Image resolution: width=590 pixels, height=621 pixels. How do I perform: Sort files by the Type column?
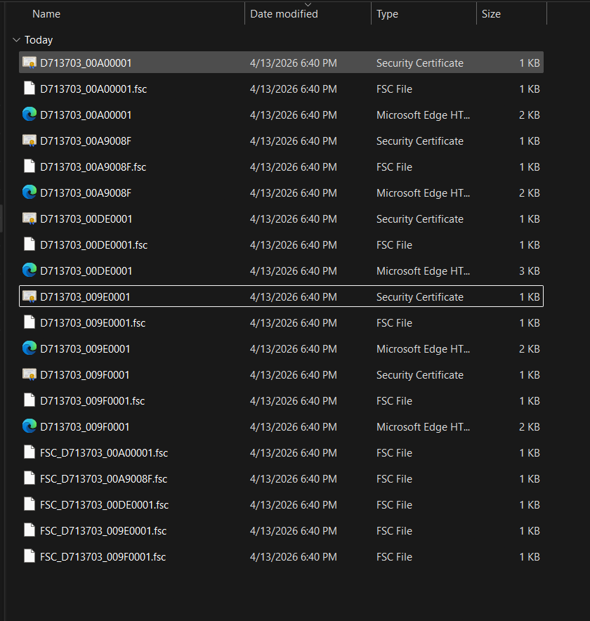[x=387, y=14]
